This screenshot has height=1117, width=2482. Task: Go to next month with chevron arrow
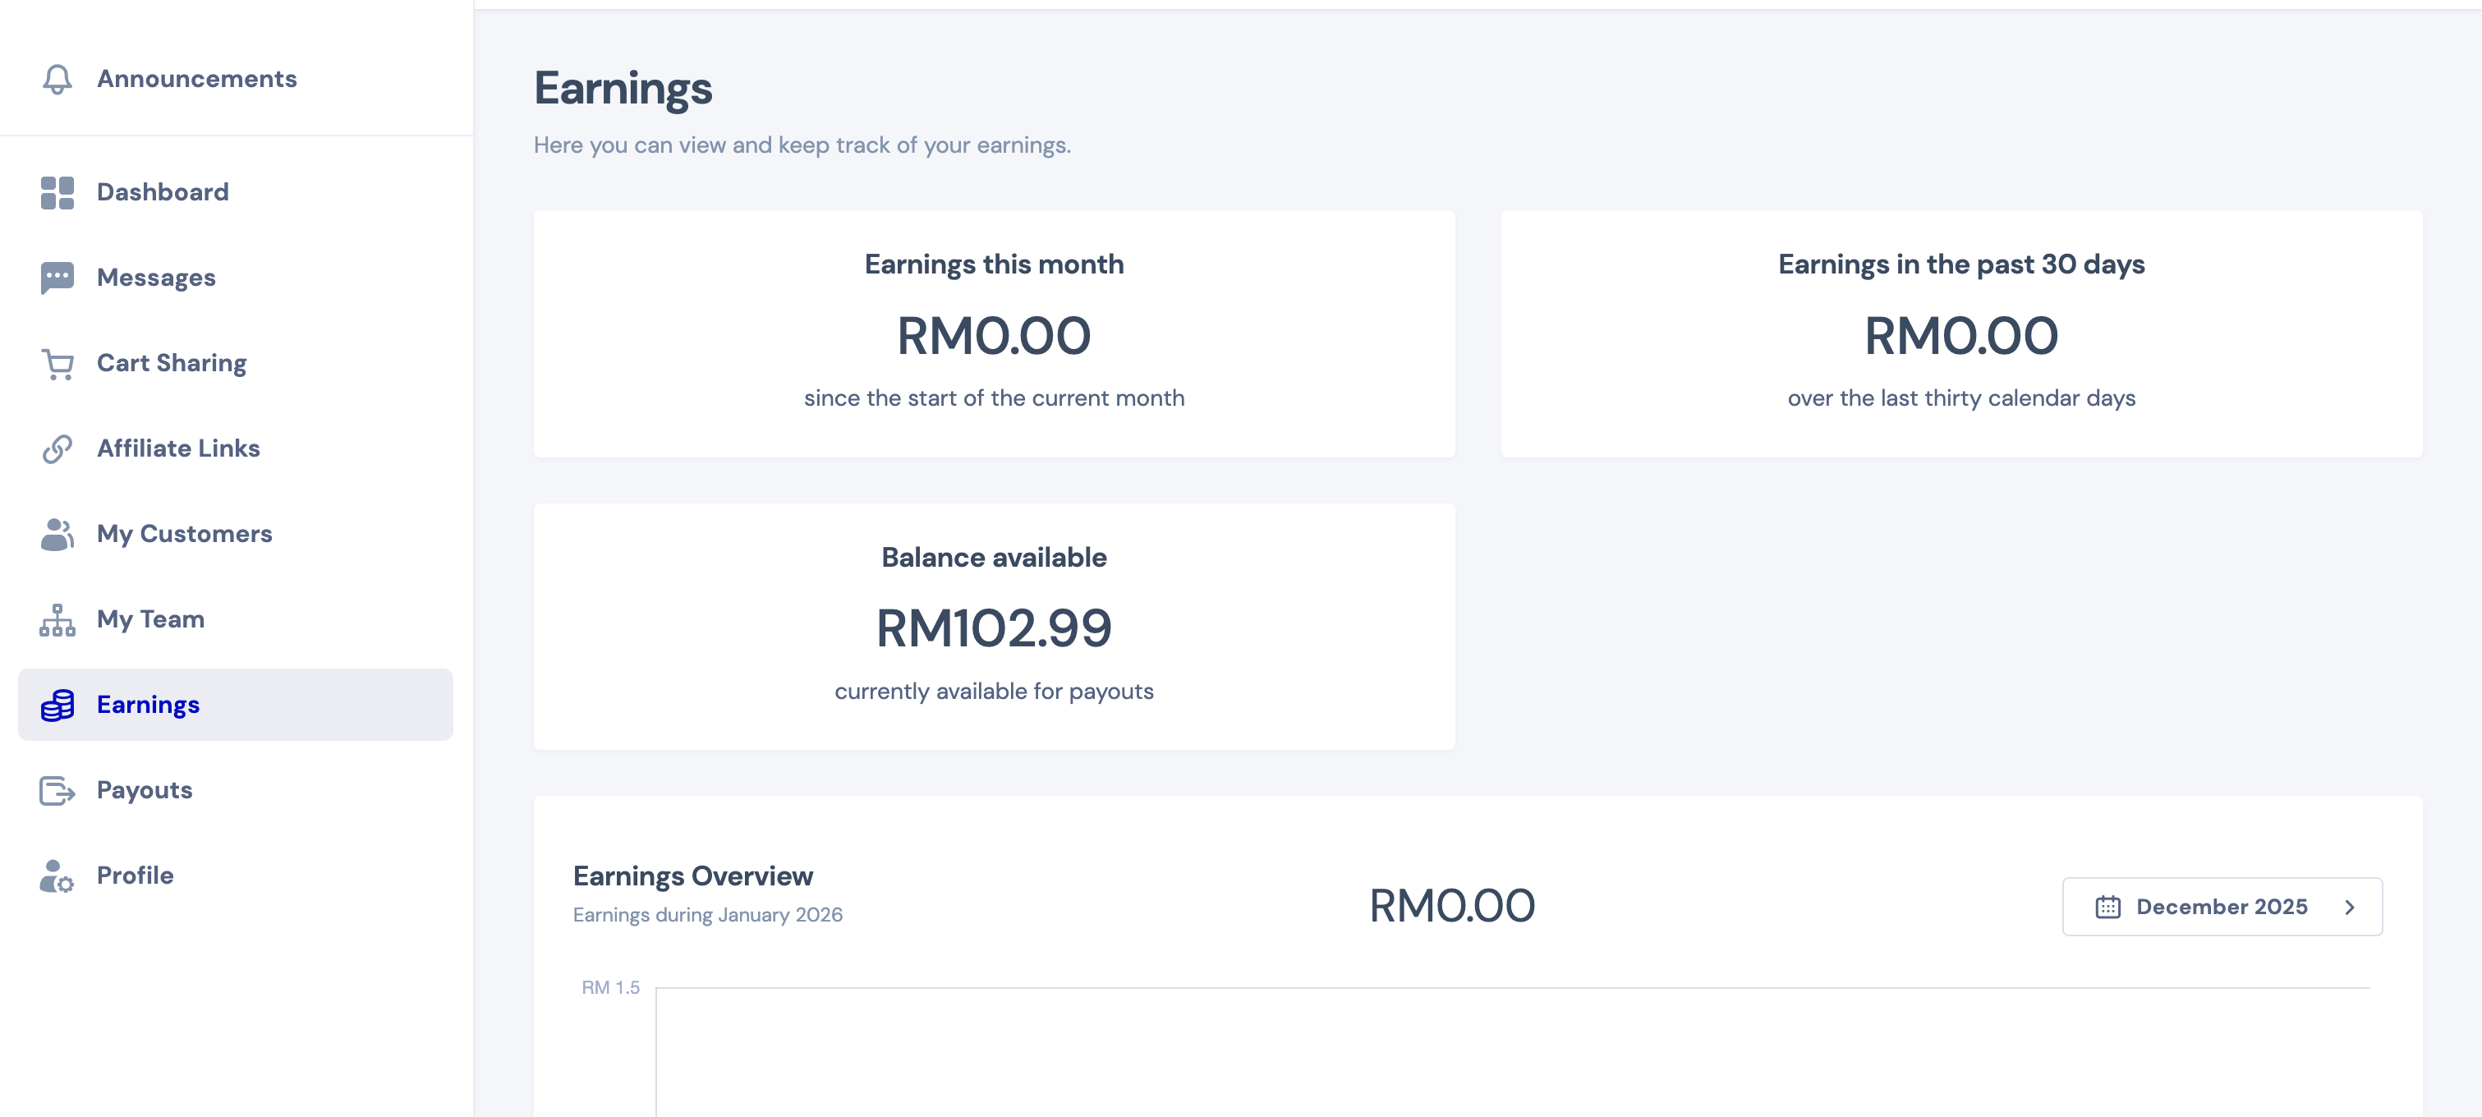(2349, 907)
